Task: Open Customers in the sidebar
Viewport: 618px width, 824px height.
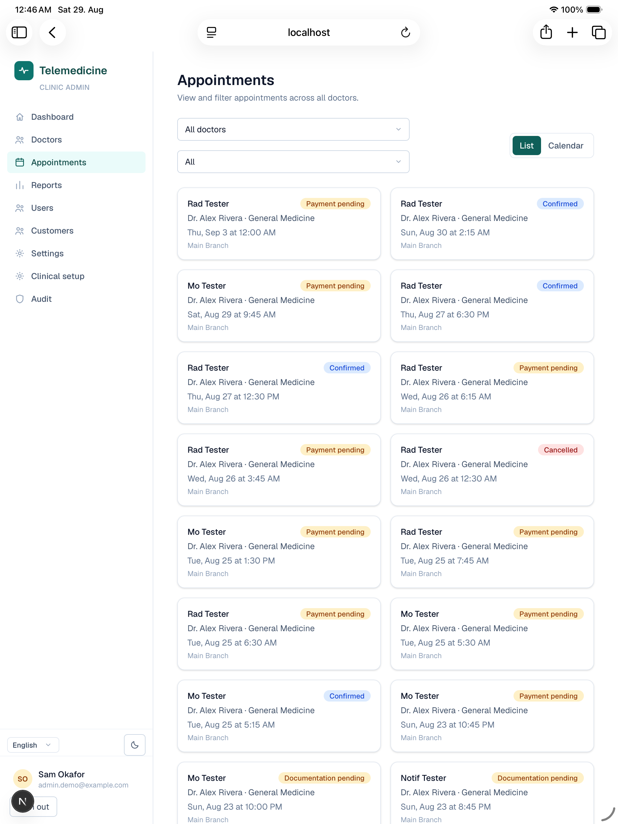Action: [76, 231]
